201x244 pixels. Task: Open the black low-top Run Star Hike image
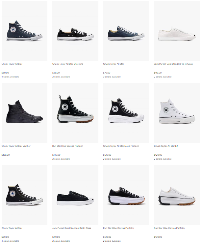tap(126, 195)
